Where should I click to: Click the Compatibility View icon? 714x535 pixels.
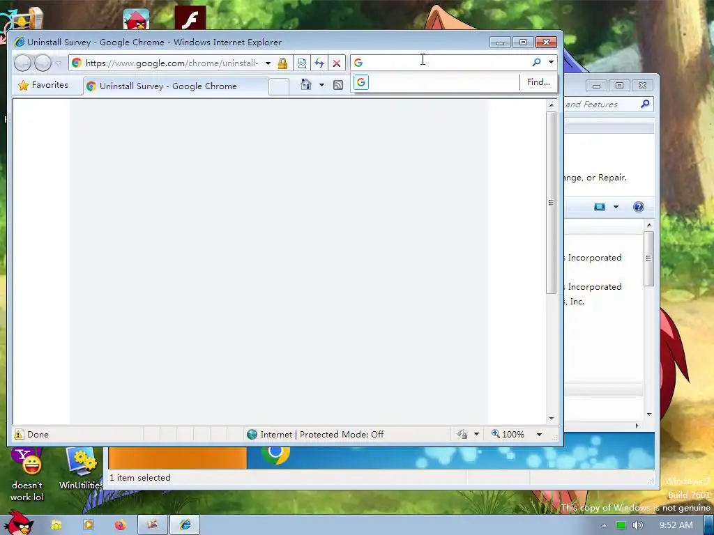302,63
